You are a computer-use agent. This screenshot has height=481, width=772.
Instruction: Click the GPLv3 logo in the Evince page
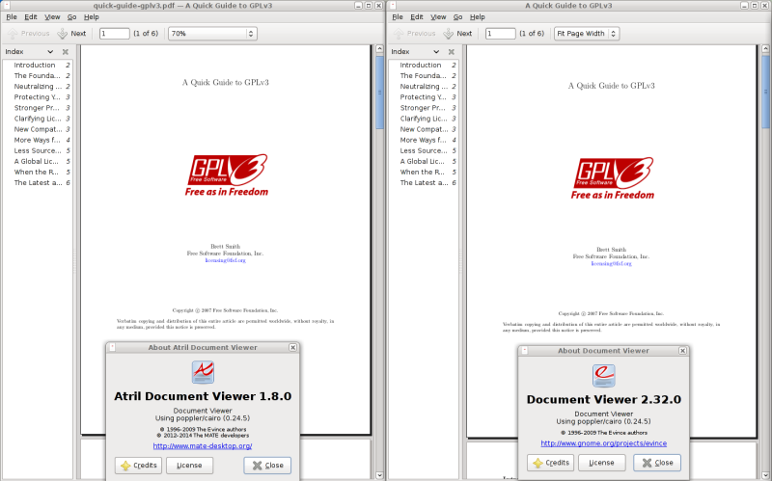(613, 178)
